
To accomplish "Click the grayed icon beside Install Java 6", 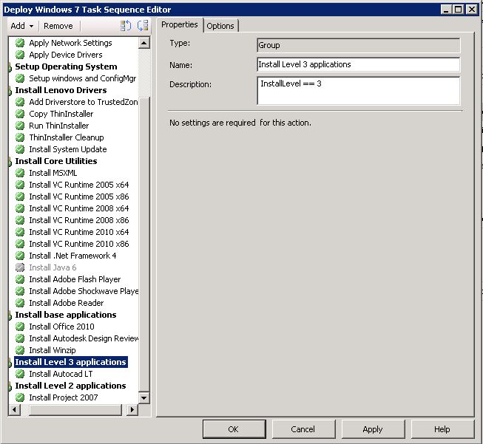I will (x=20, y=267).
